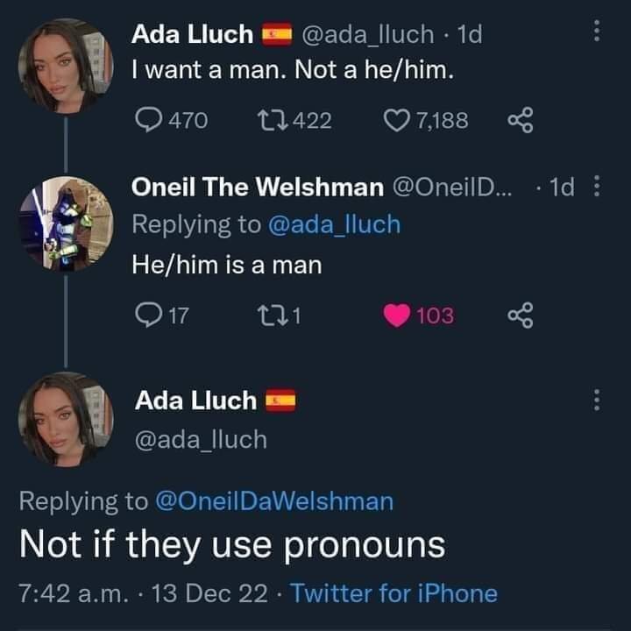The width and height of the screenshot is (631, 631).
Task: Share Ada Lluch's first tweet
Action: point(521,119)
